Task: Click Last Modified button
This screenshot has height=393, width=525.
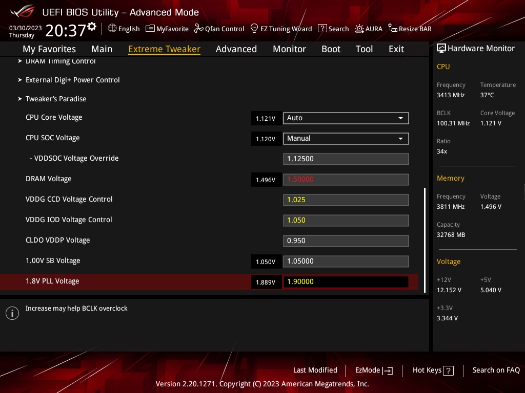Action: tap(315, 370)
